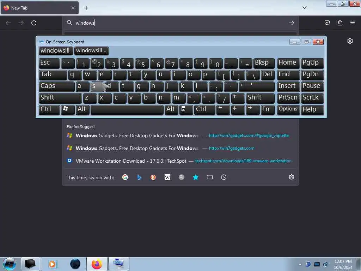
Task: Search with Wikipedia engine icon
Action: click(167, 177)
